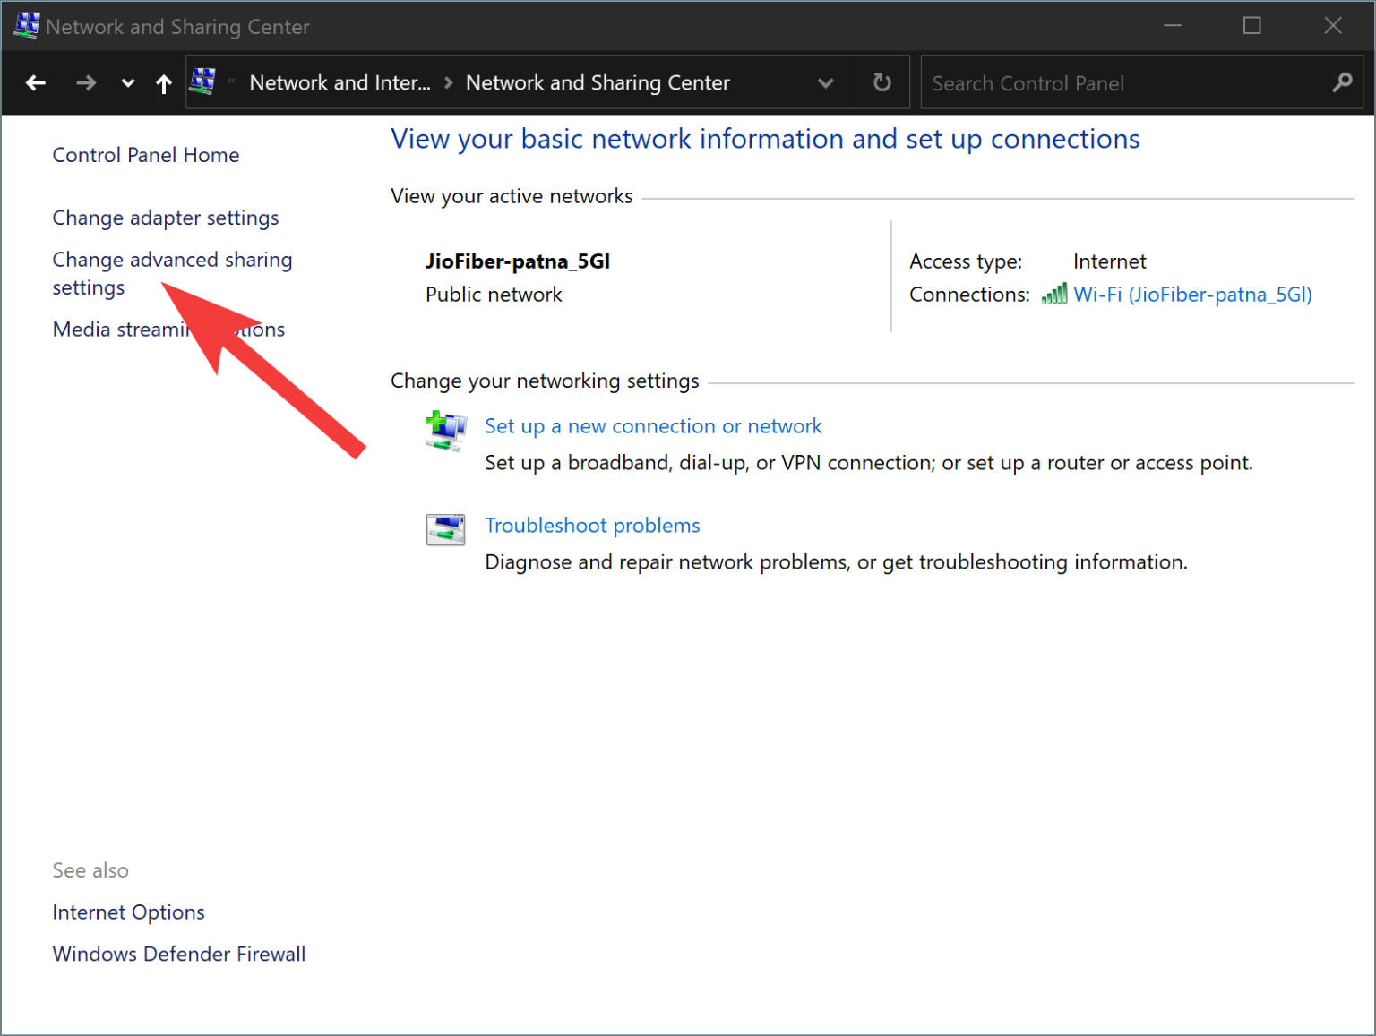
Task: Open the recent pages chevron dropdown
Action: (127, 82)
